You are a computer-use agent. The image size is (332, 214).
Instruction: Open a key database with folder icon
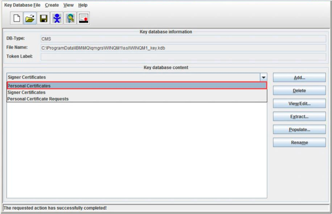tap(30, 18)
